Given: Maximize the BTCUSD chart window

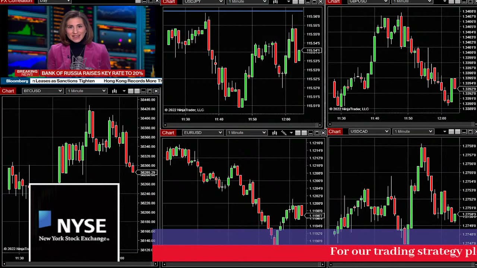Looking at the screenshot, I should (x=150, y=91).
